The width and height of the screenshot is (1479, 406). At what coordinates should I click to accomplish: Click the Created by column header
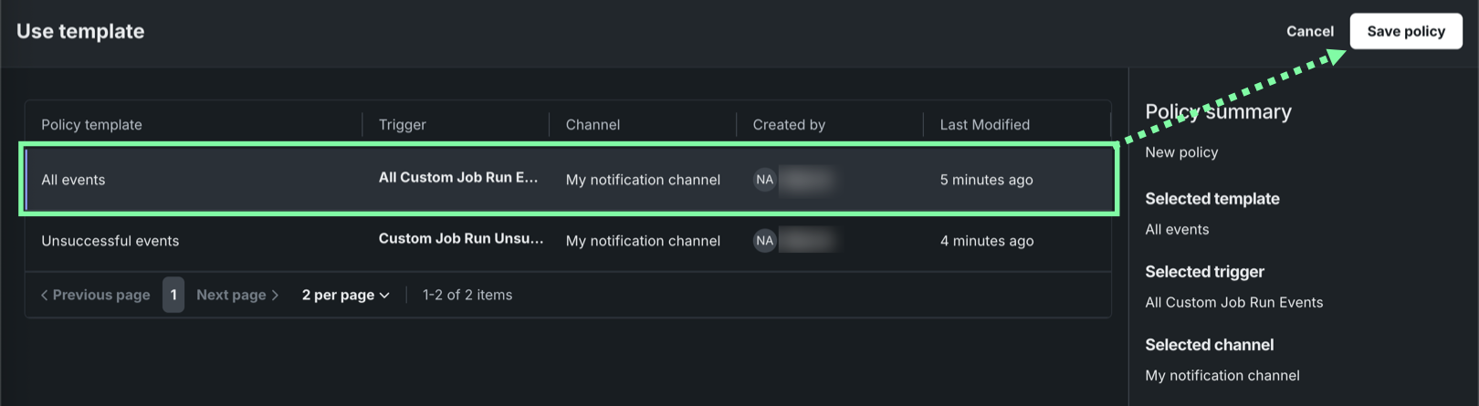789,125
